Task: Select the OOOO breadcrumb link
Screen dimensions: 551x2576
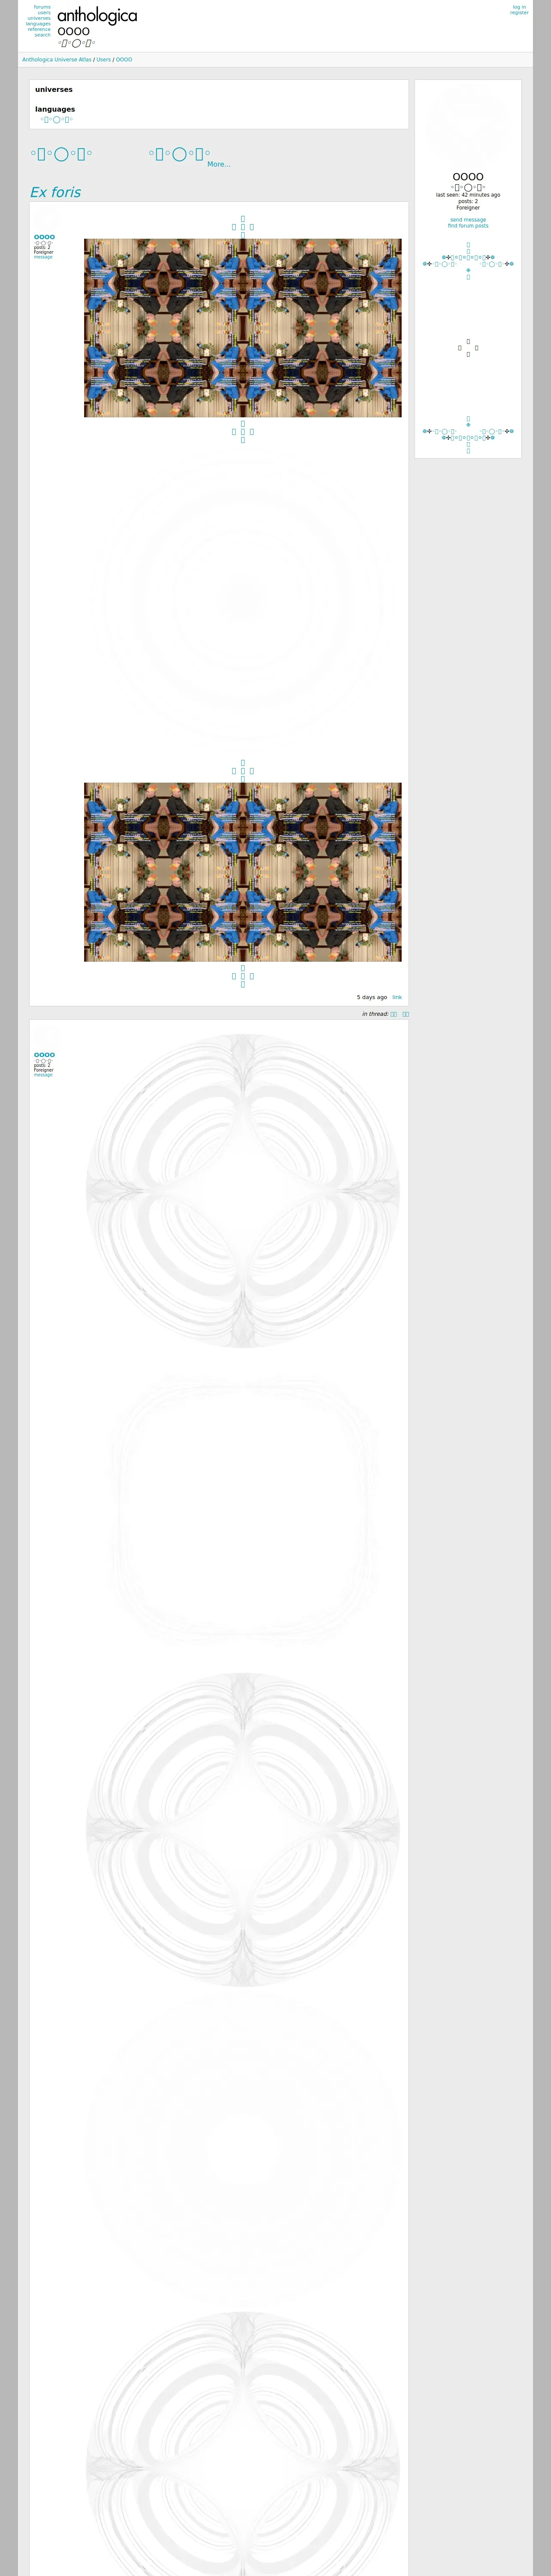Action: (124, 60)
